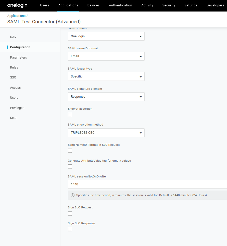Switch to the Info sidebar tab
Screen dimensions: 227x246
(x=13, y=37)
